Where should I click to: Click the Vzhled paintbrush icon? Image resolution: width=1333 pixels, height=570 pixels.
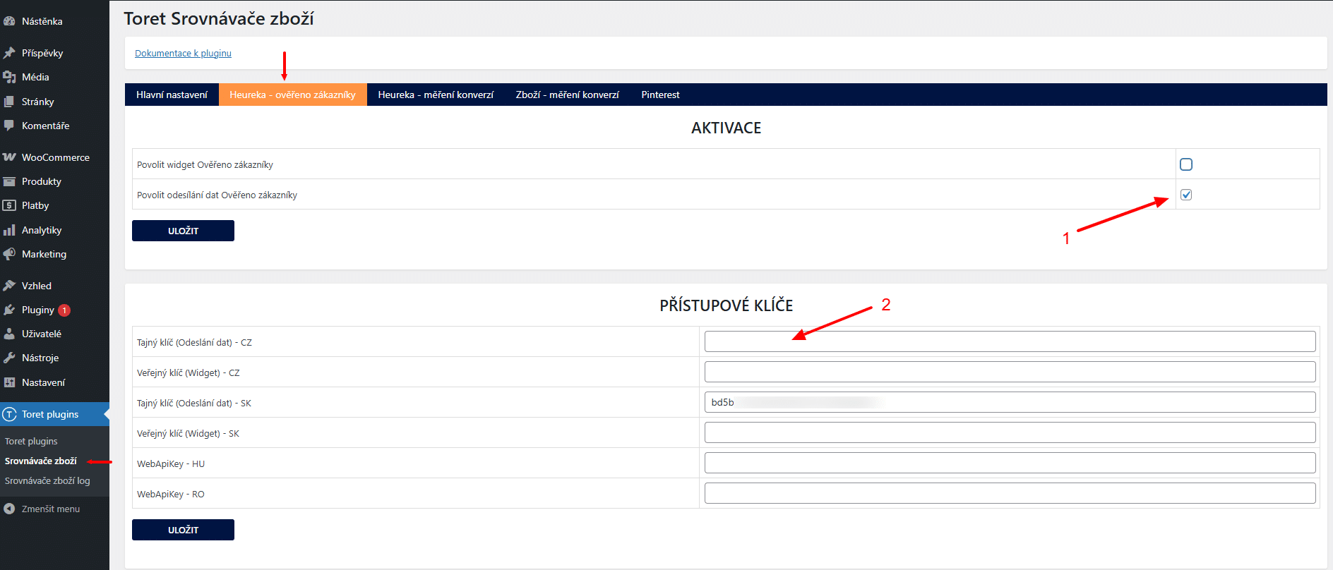click(x=9, y=286)
